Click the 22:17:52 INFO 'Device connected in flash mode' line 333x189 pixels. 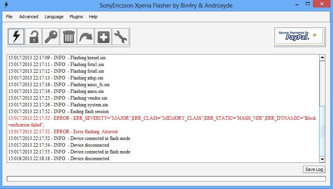[x=69, y=138]
